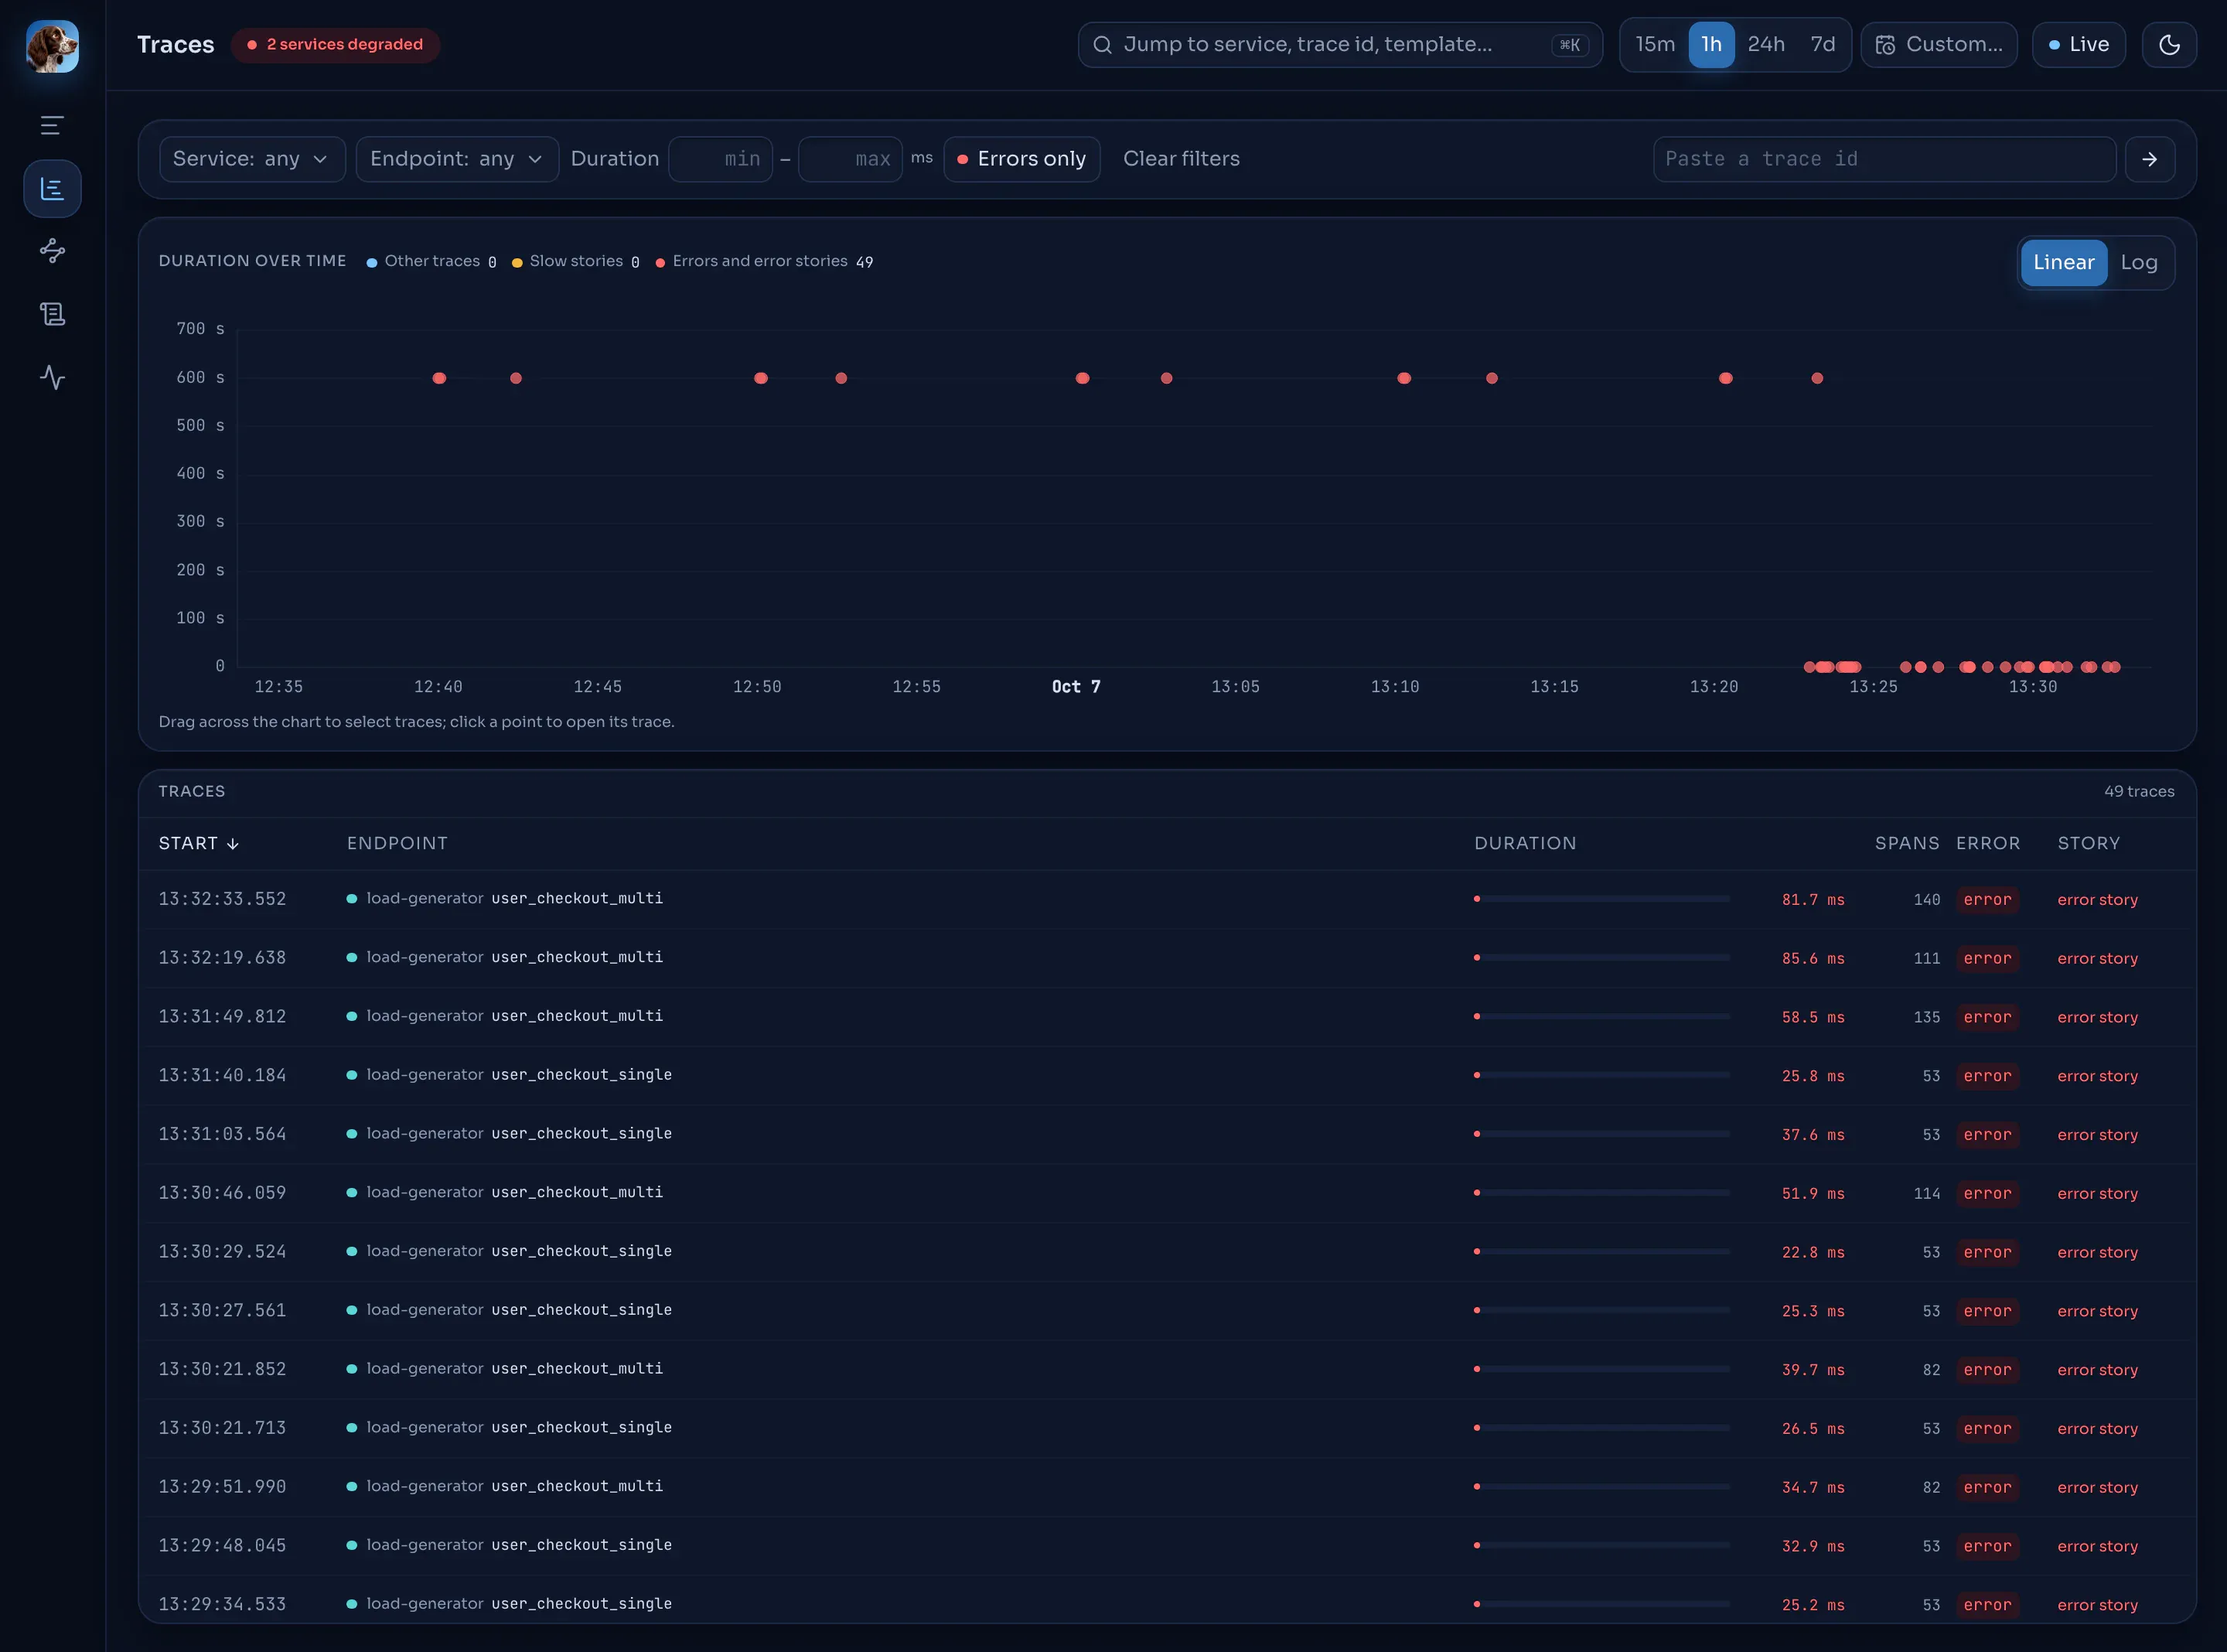Toggle Slow stories legend item
The height and width of the screenshot is (1652, 2227).
(x=576, y=262)
